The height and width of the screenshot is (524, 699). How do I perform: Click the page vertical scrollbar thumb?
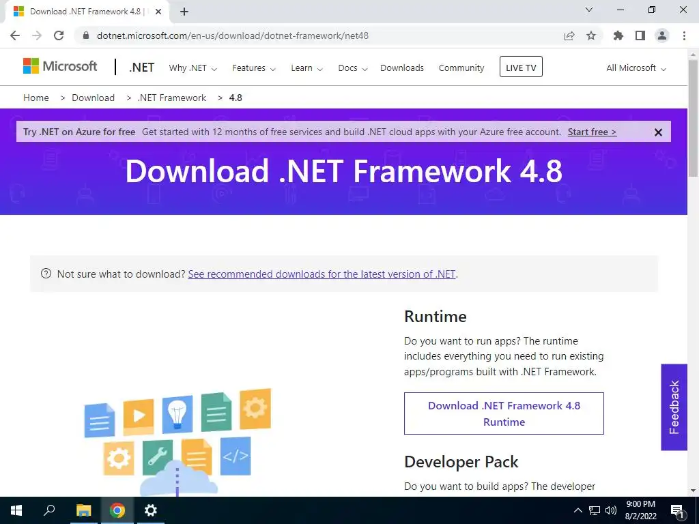pos(693,118)
